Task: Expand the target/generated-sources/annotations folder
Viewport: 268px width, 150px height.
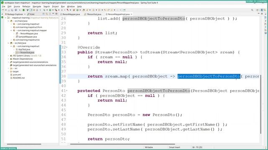Action: [8, 62]
